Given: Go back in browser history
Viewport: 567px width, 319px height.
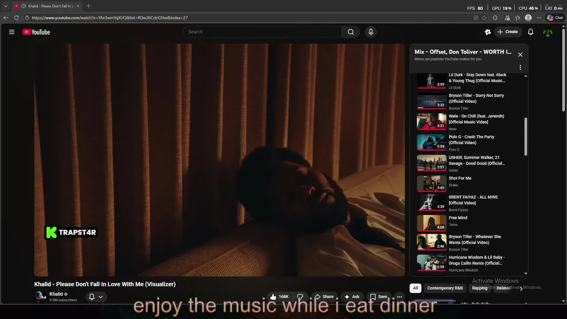Looking at the screenshot, I should pos(6,18).
